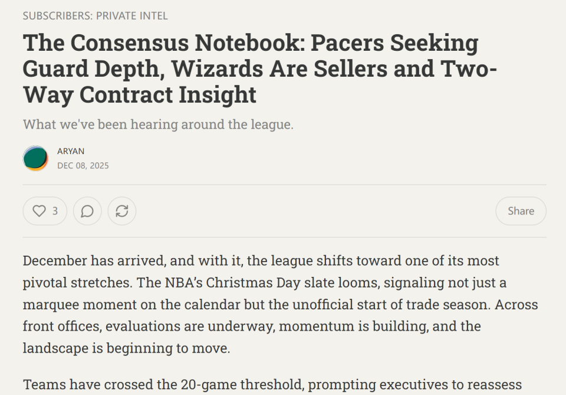
Task: Click the author's round avatar image
Action: coord(35,158)
